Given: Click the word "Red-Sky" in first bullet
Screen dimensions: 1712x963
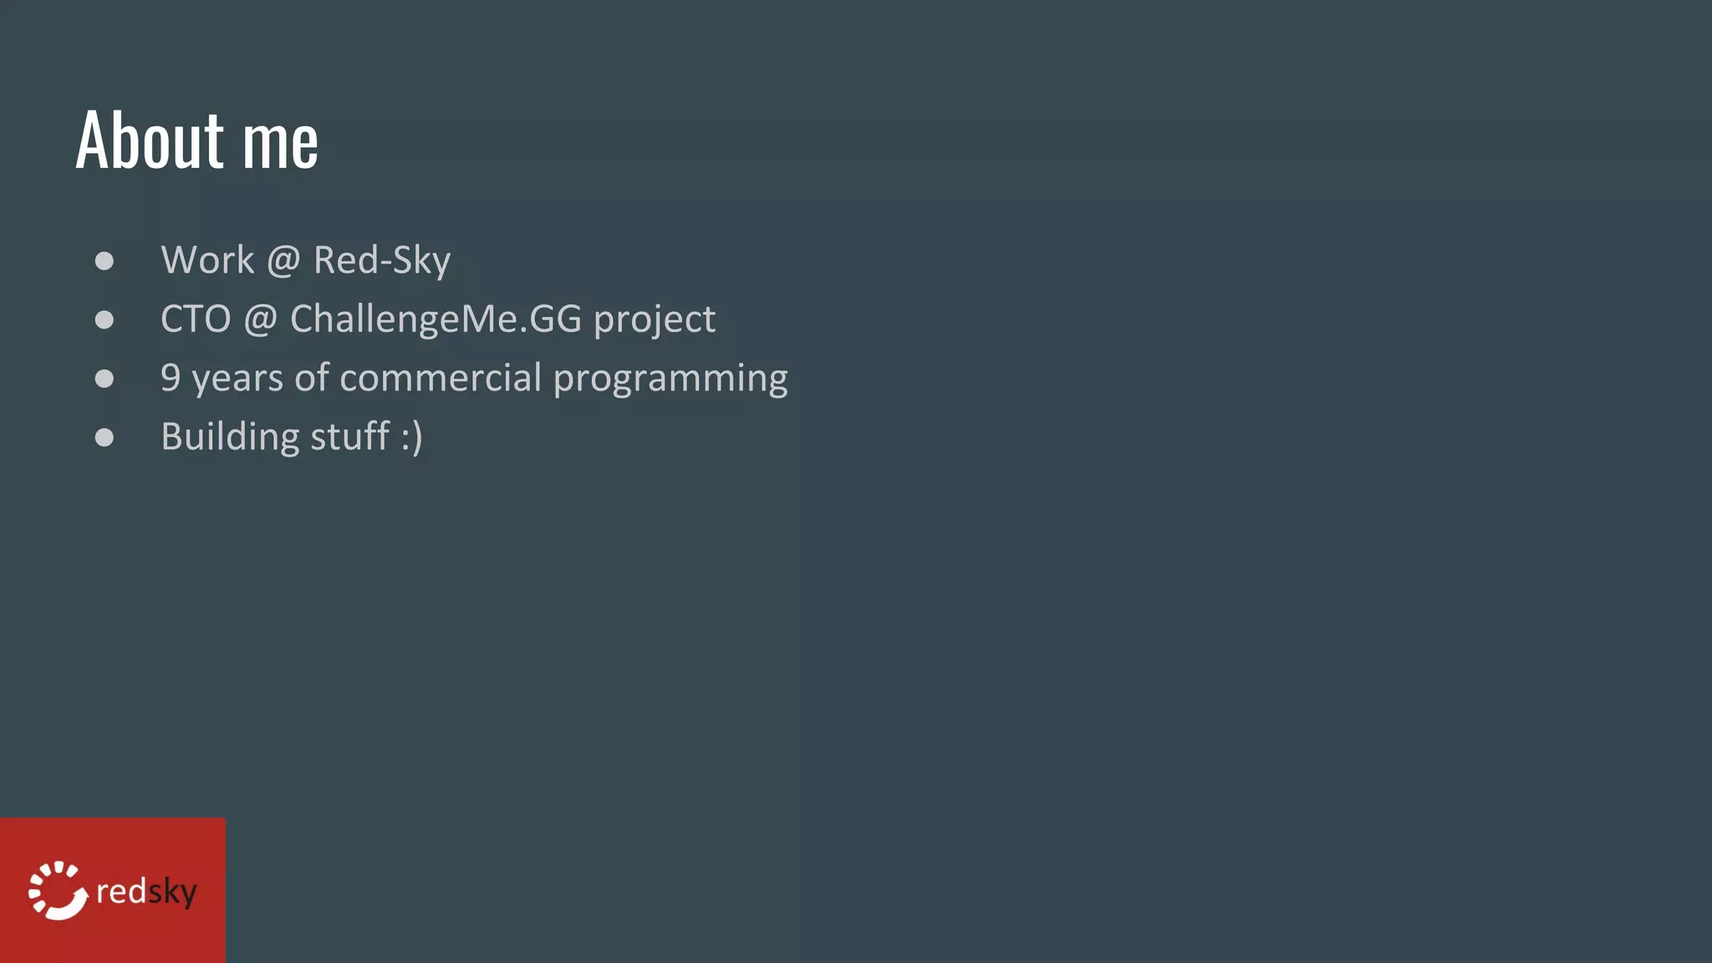Looking at the screenshot, I should coord(382,261).
